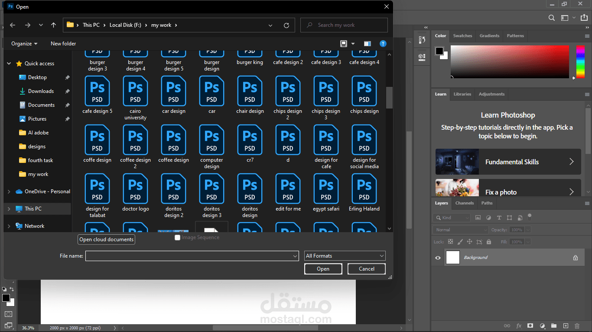Open the Properties panel icon in Photoshop

point(422,57)
